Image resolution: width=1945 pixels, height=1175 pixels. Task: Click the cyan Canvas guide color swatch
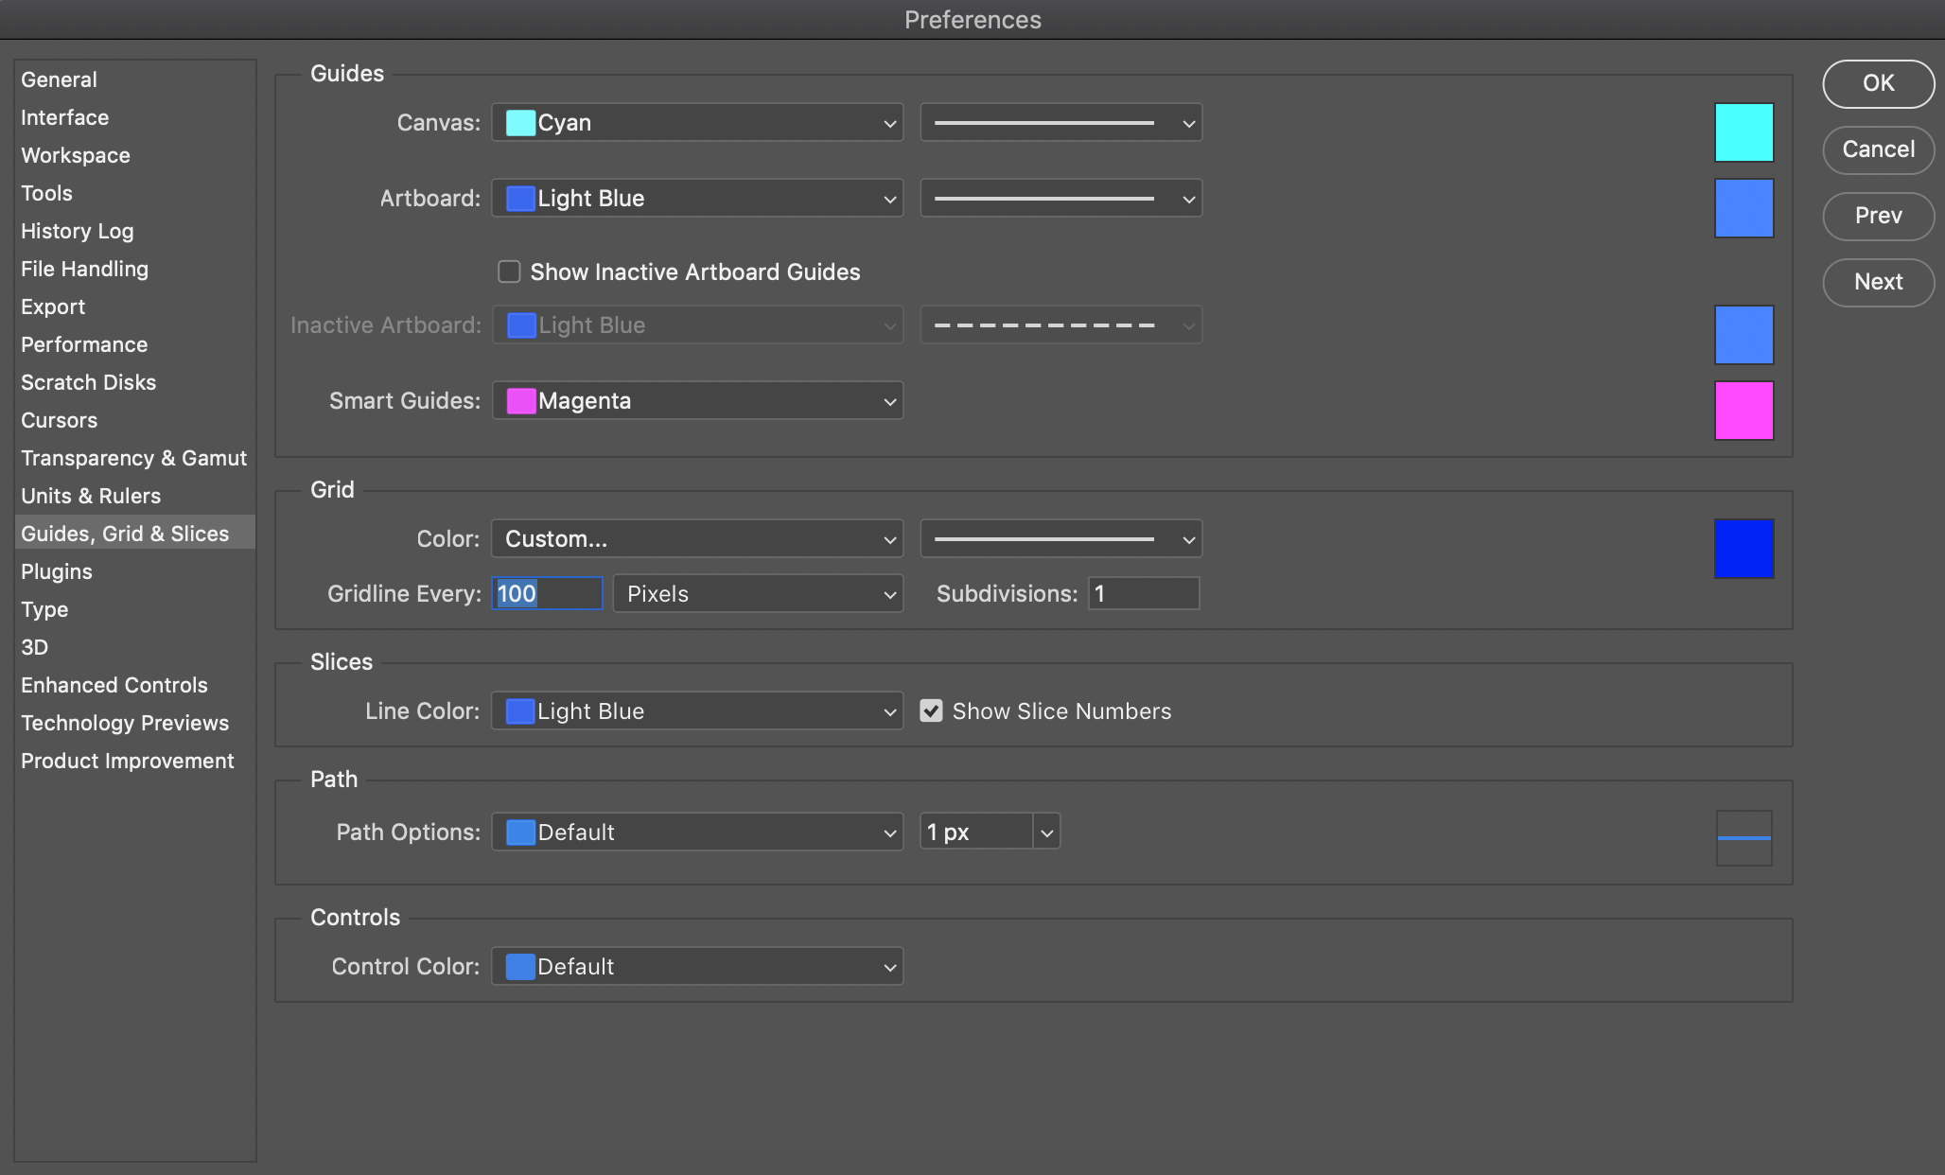1743,132
